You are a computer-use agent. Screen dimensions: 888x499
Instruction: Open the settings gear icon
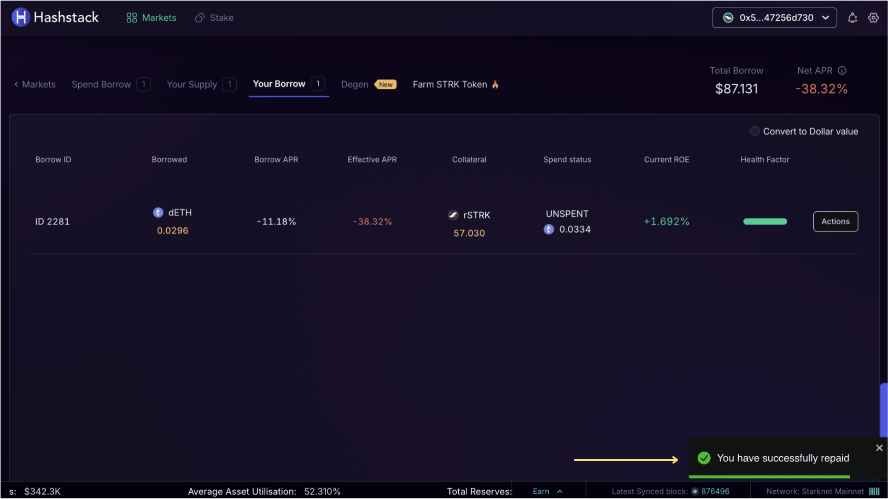coord(873,18)
